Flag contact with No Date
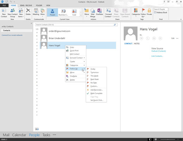 tap(96, 83)
